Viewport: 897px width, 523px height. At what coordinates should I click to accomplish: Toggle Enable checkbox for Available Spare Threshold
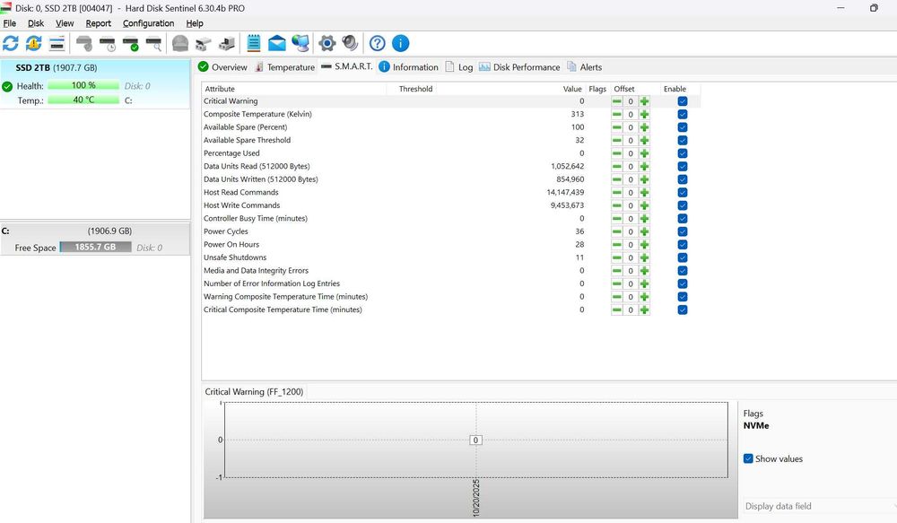pos(683,140)
